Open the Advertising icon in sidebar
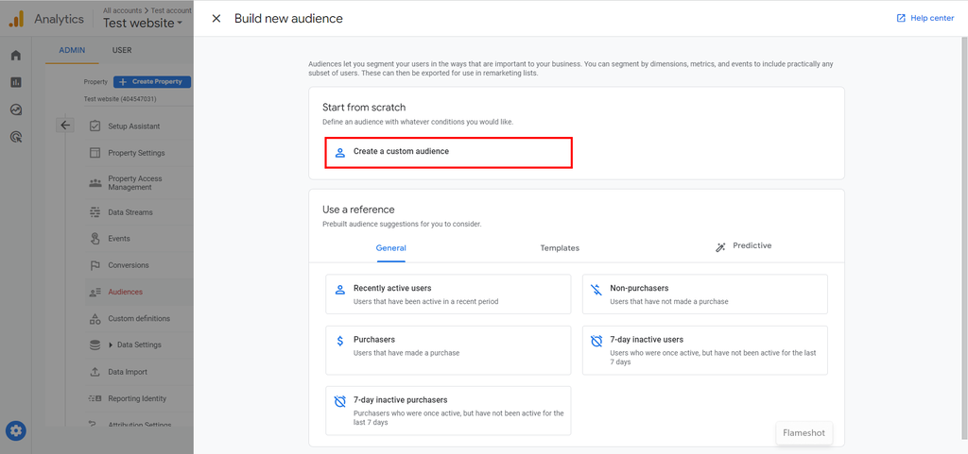The width and height of the screenshot is (968, 454). 16,137
